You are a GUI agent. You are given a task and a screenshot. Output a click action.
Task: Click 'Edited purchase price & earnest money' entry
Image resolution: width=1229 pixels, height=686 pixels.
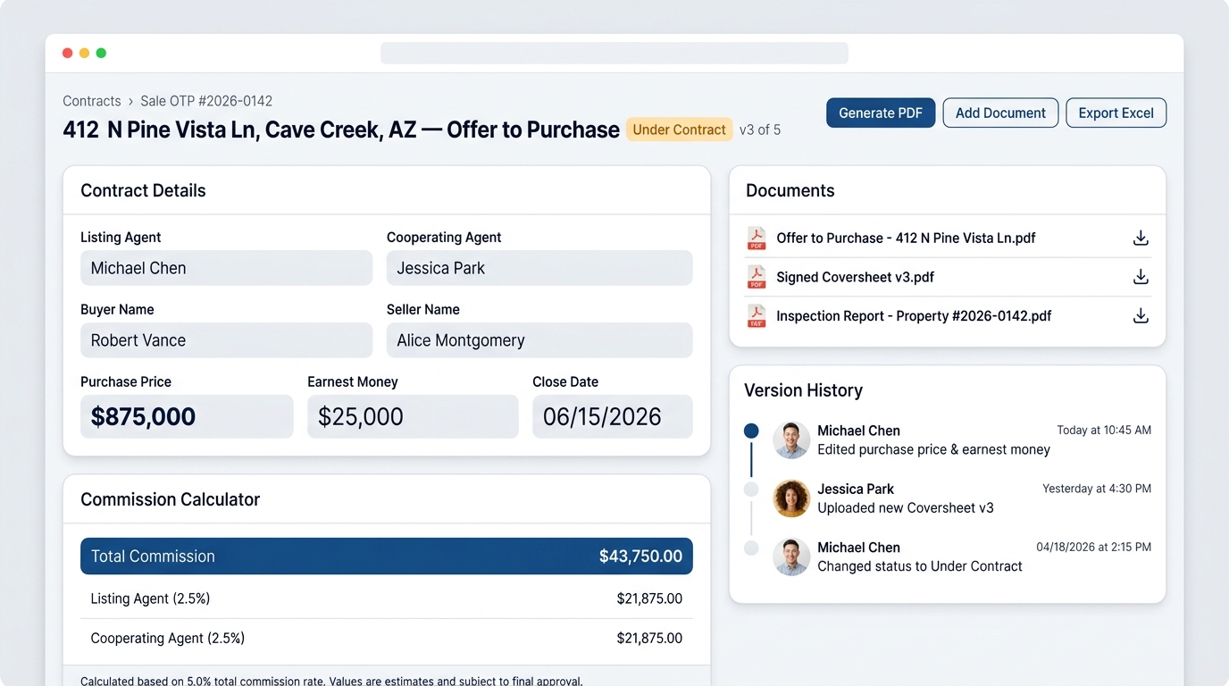(x=933, y=450)
